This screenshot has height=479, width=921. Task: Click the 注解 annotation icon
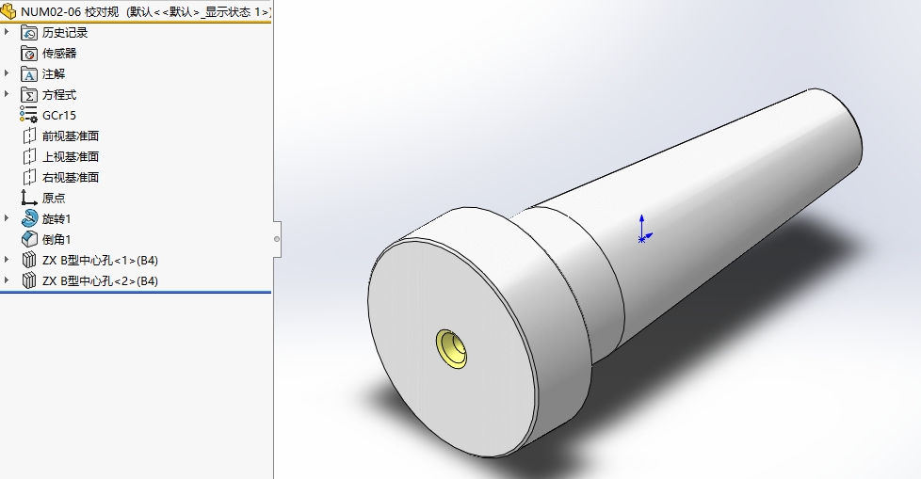(x=29, y=74)
